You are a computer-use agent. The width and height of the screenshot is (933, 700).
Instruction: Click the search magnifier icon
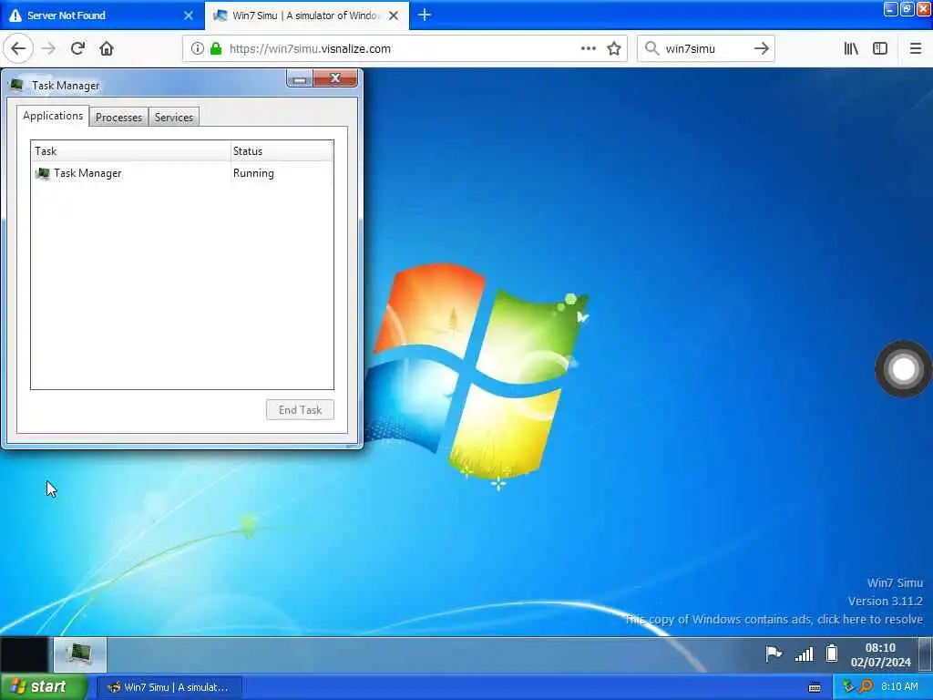click(652, 49)
